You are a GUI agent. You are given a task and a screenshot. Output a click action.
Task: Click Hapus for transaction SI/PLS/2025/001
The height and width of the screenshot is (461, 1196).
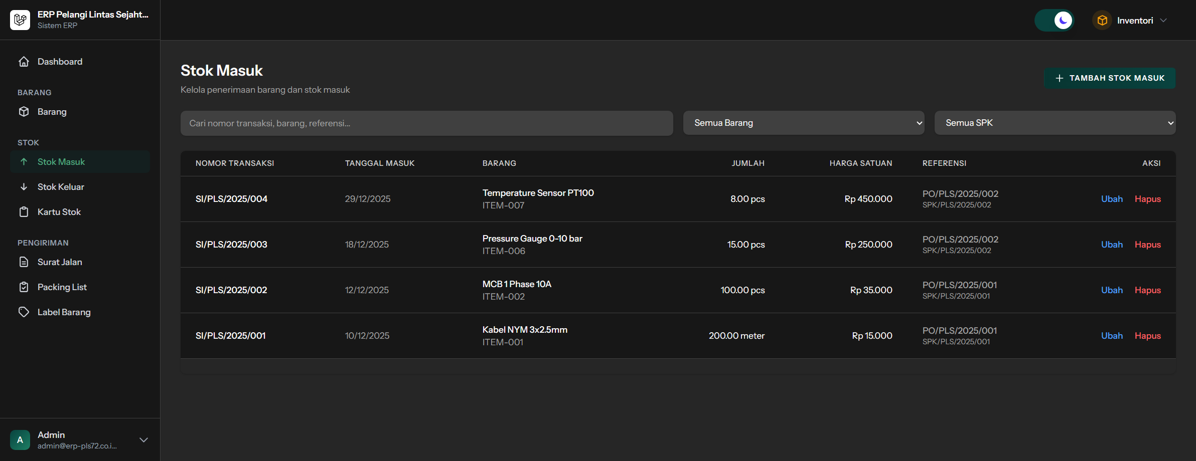tap(1147, 336)
